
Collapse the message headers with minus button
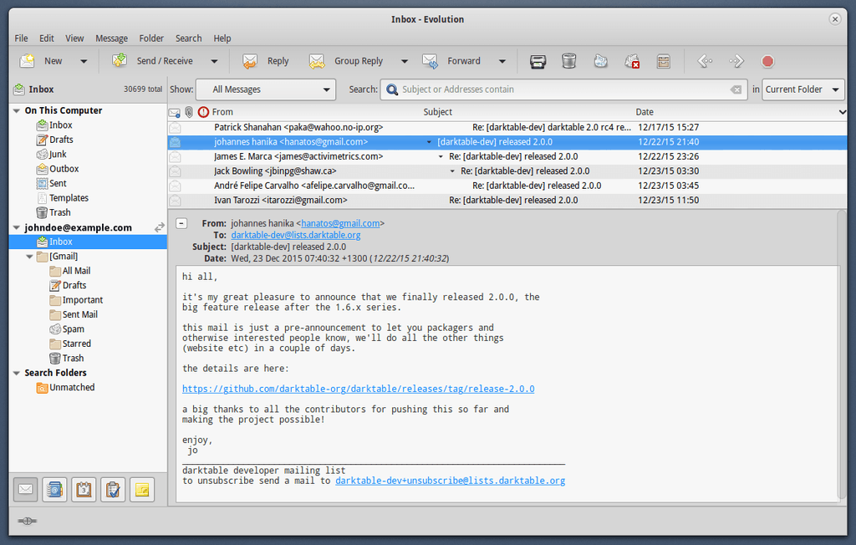[x=182, y=223]
